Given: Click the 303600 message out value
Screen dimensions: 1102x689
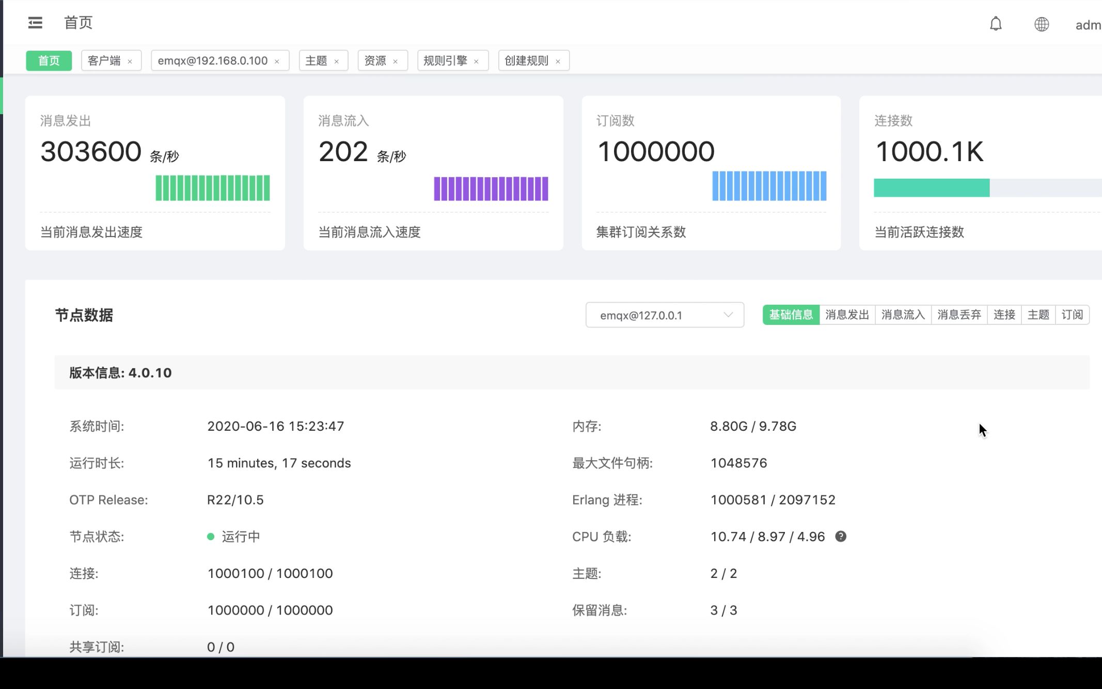Looking at the screenshot, I should (x=91, y=151).
